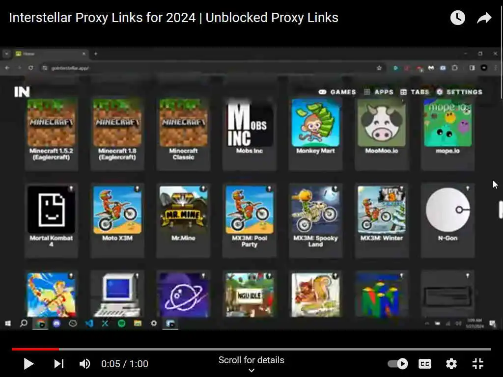
Task: Reload the page in browser
Action: [x=30, y=68]
